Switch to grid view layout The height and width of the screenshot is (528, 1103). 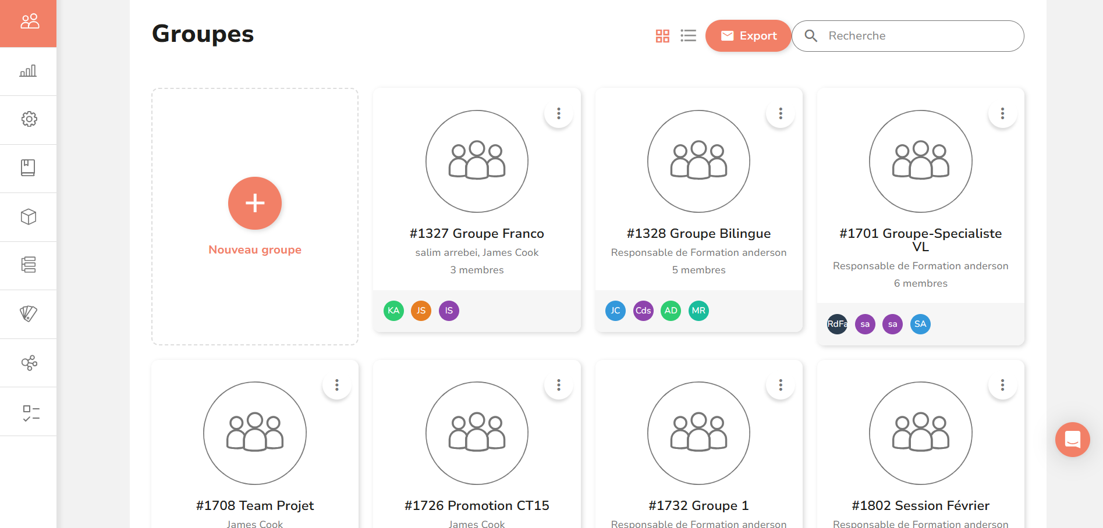[662, 35]
